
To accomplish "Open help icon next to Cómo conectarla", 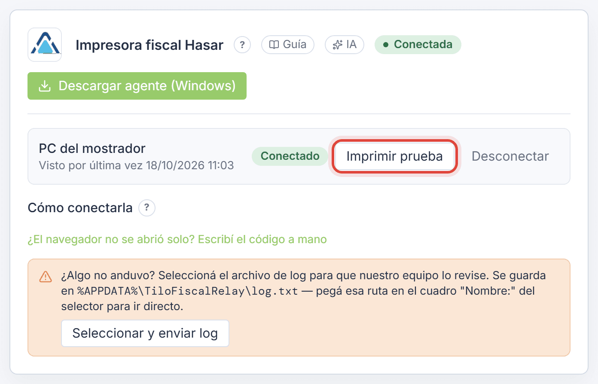I will pyautogui.click(x=147, y=208).
